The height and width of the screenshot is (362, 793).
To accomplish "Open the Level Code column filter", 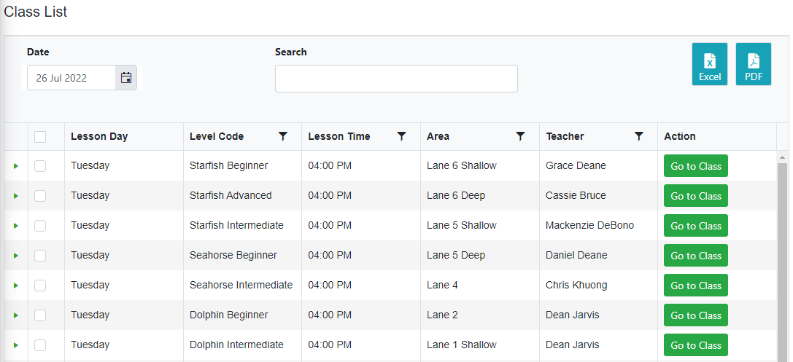I will click(283, 136).
